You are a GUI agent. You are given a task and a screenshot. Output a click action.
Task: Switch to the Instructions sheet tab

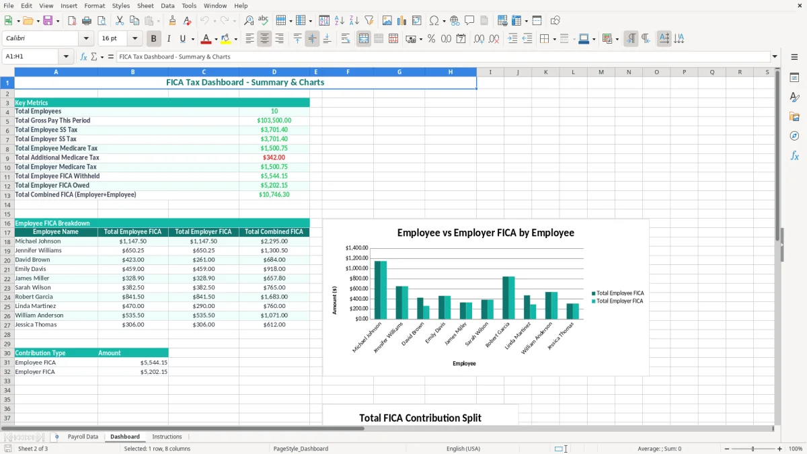coord(167,437)
